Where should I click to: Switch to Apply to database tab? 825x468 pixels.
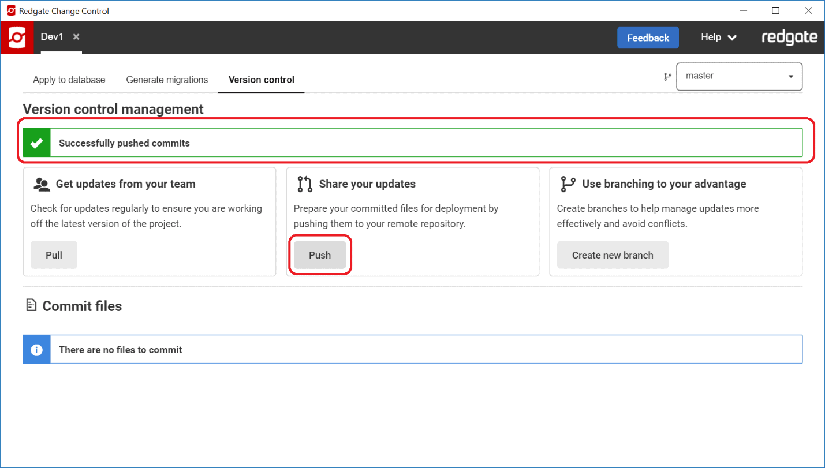pos(69,80)
